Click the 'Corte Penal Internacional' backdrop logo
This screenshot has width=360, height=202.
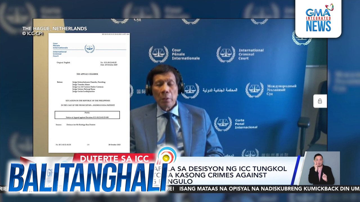pyautogui.click(x=236, y=124)
